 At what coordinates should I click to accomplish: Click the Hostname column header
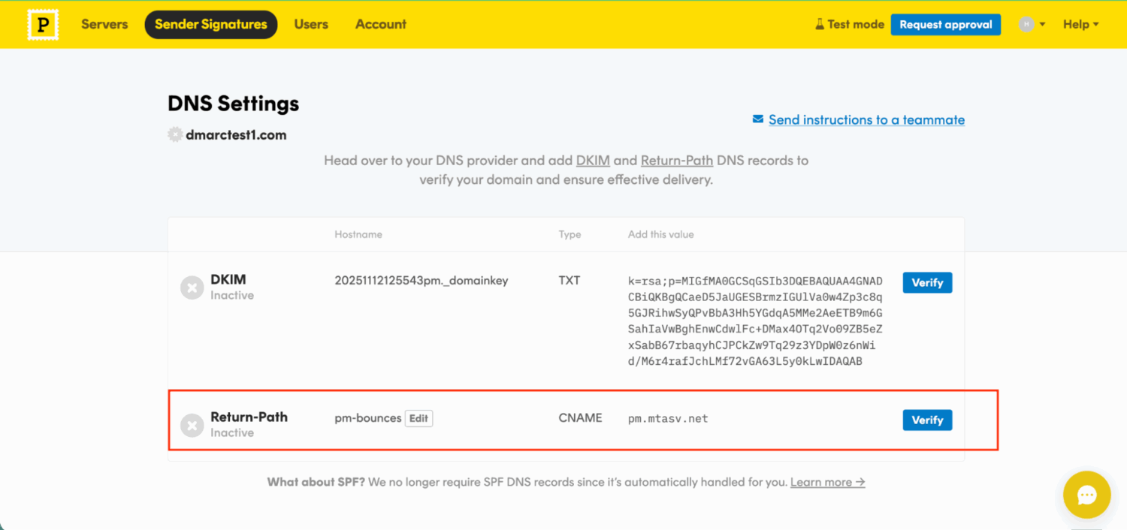[358, 235]
